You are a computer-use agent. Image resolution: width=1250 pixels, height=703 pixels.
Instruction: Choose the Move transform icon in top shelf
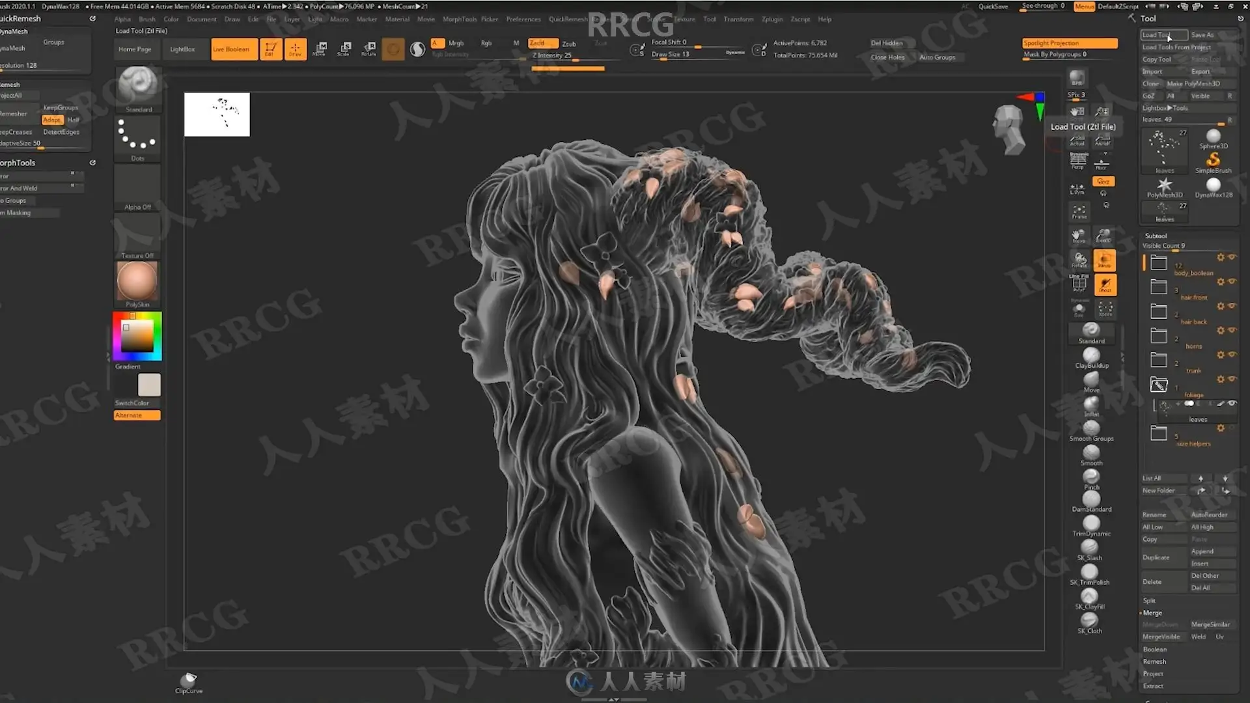[x=320, y=49]
